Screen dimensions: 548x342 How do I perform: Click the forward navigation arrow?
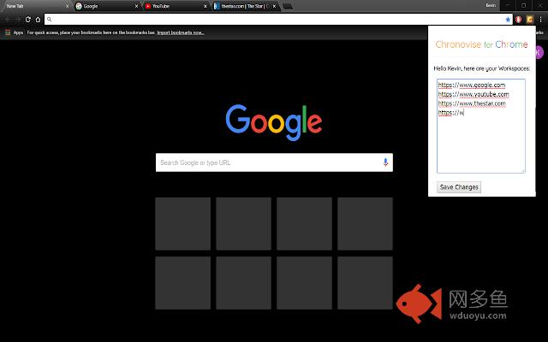pyautogui.click(x=18, y=20)
